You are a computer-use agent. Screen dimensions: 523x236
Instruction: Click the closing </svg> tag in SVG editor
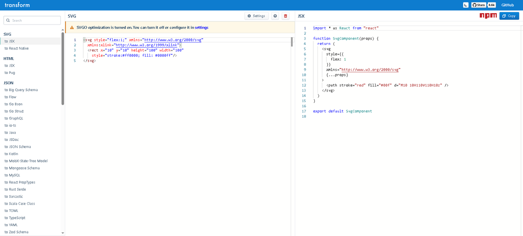click(89, 60)
